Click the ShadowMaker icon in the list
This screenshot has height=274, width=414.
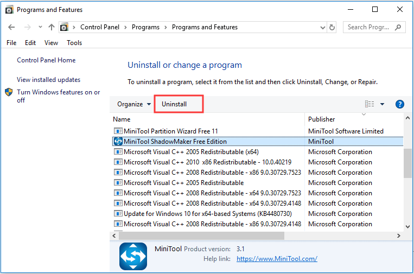118,142
